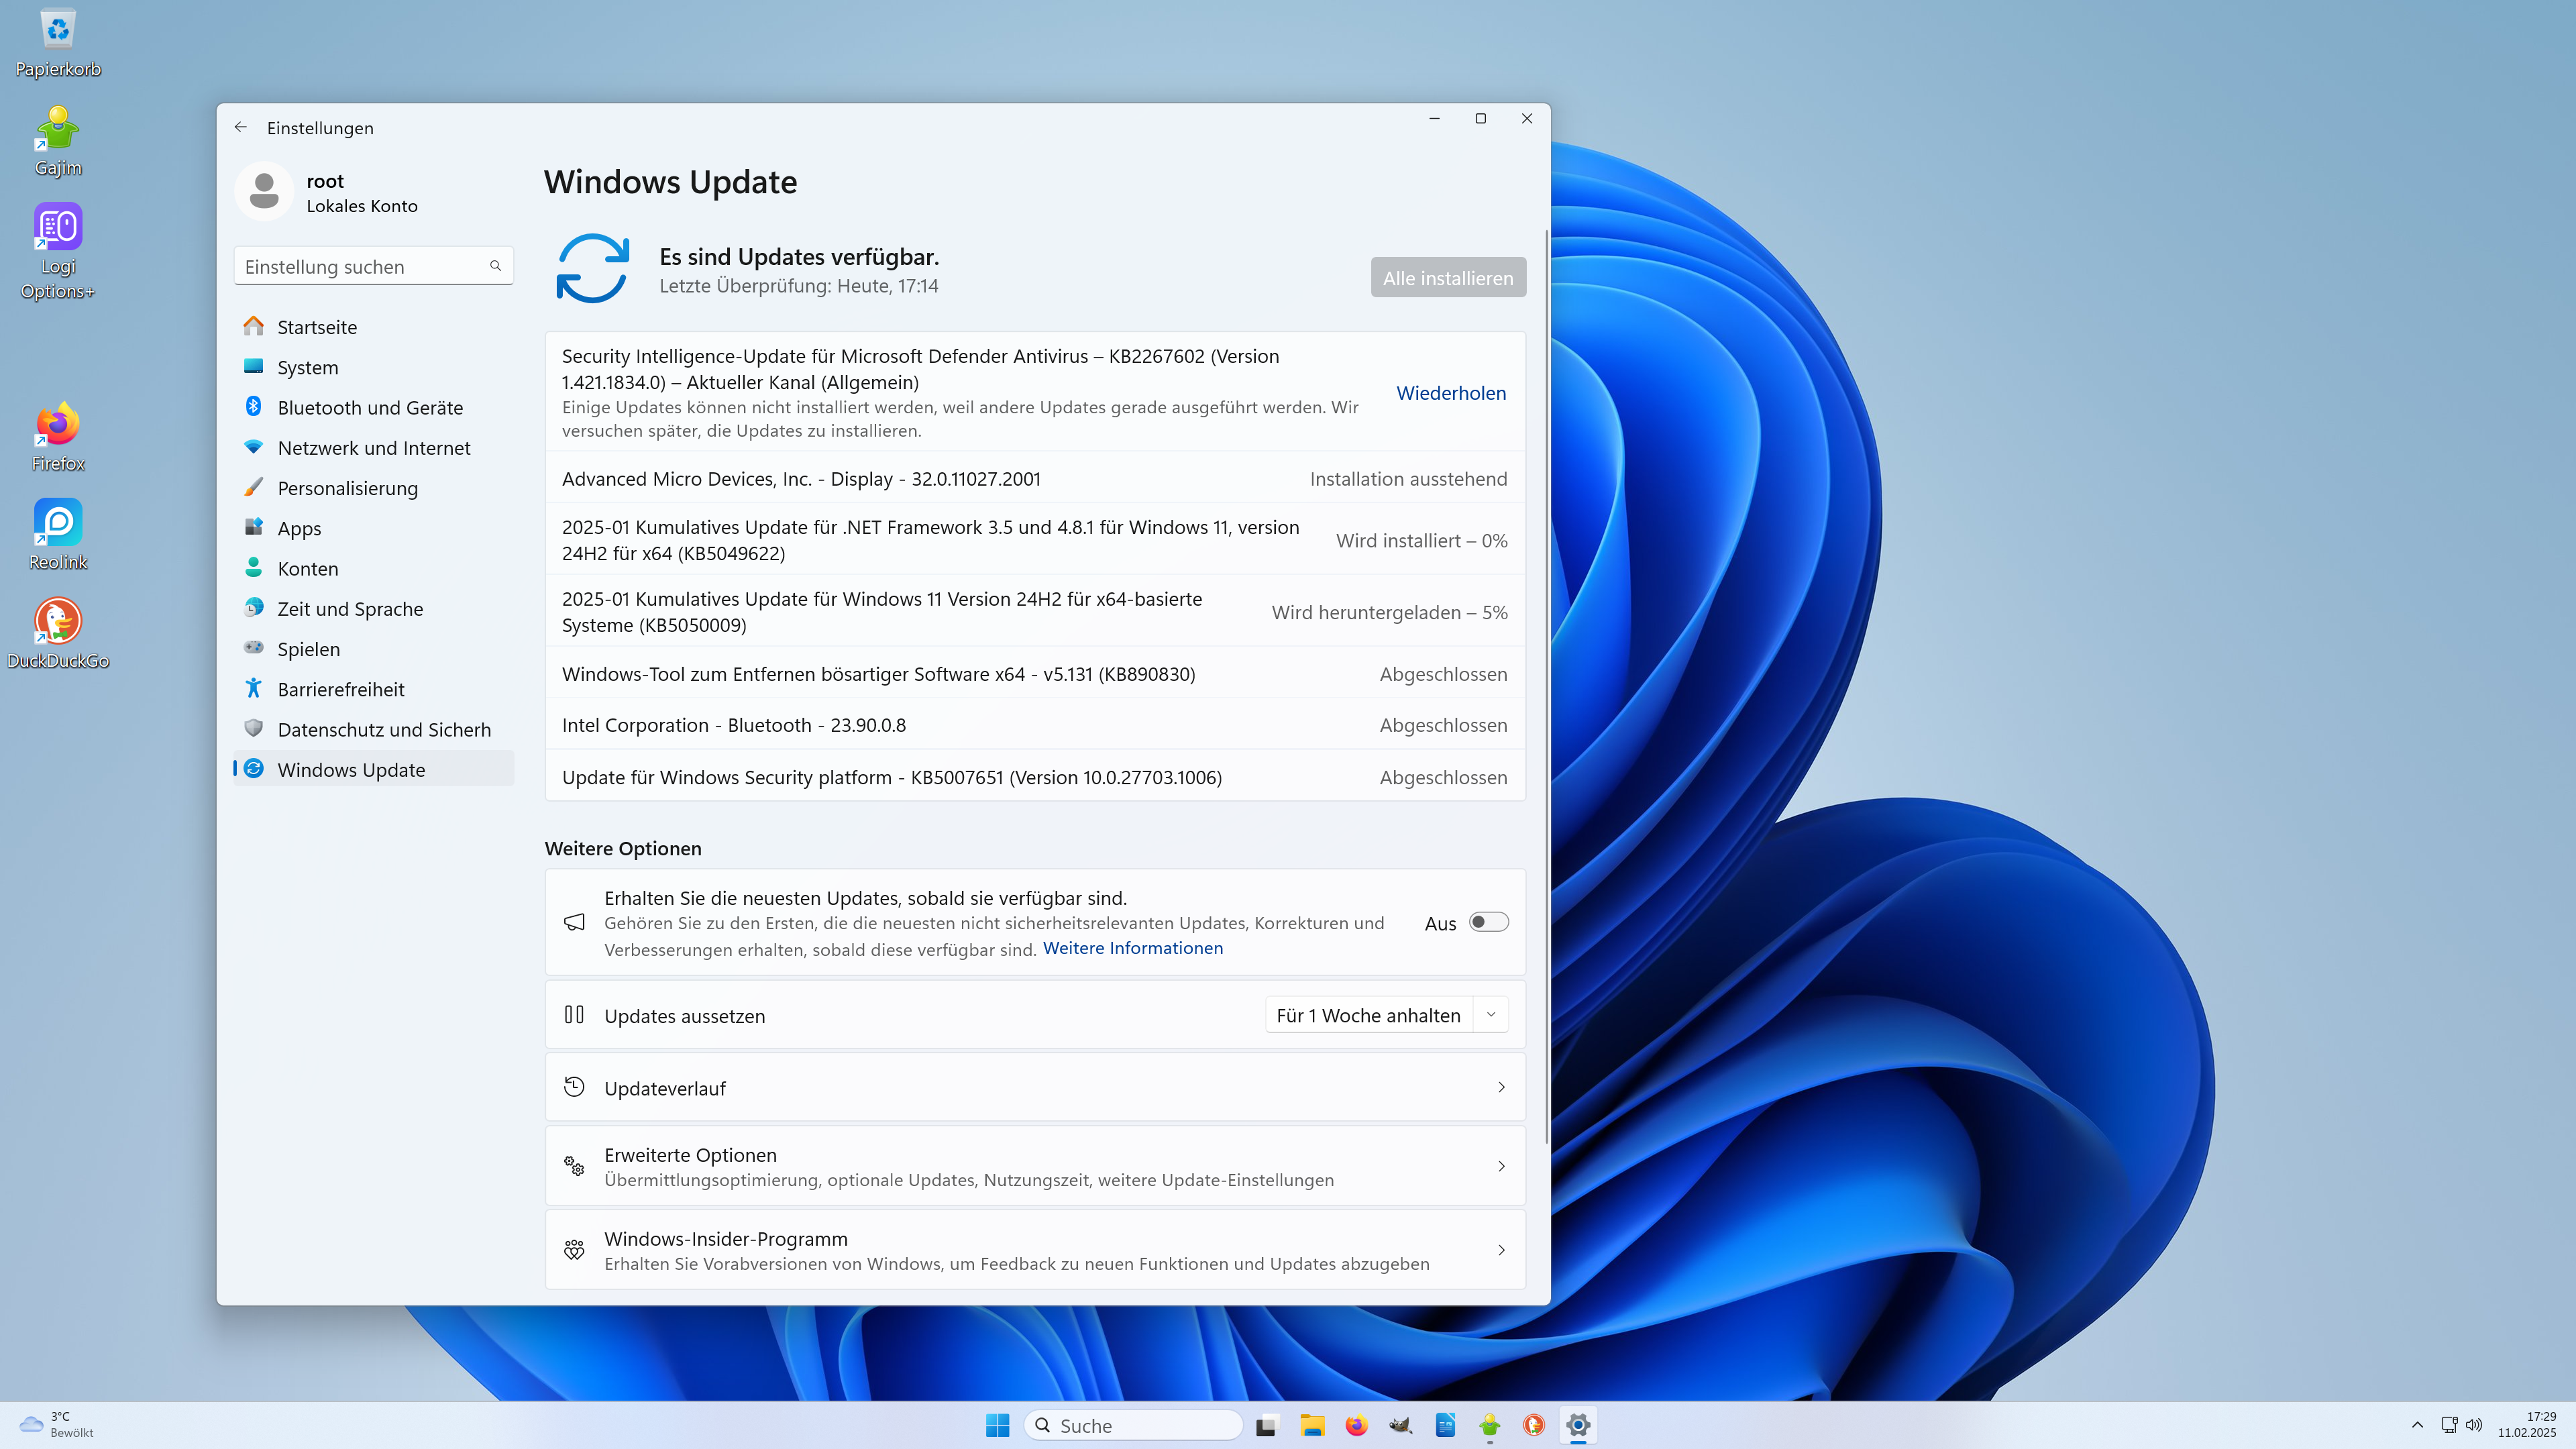2576x1449 pixels.
Task: Click Wiederholen for Defender update
Action: 1450,393
